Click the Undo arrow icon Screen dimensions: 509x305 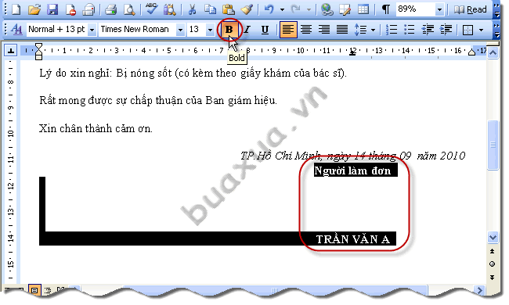click(x=269, y=9)
